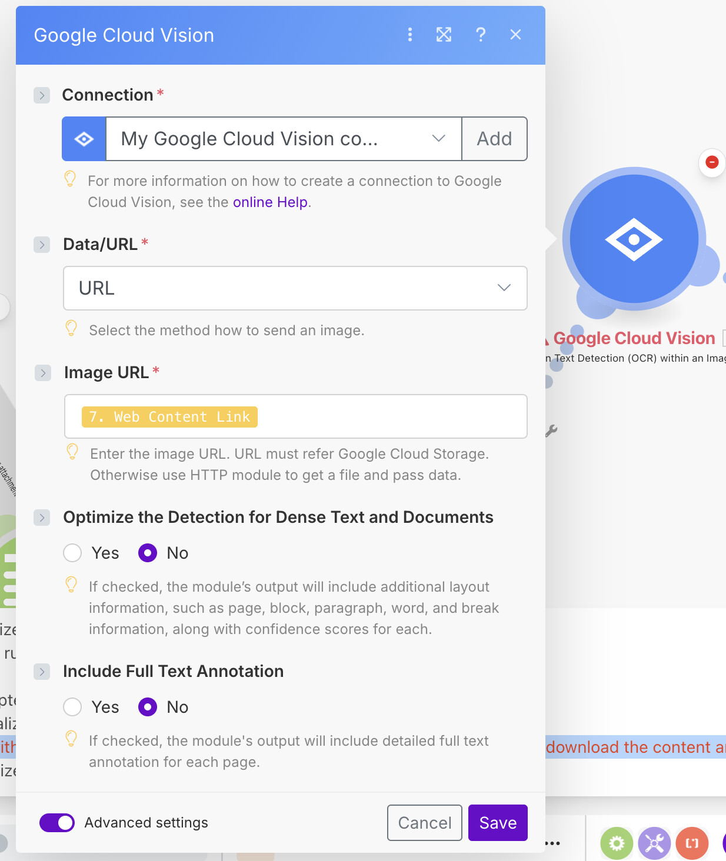Click the lightbulb hint under Image URL

(x=72, y=452)
